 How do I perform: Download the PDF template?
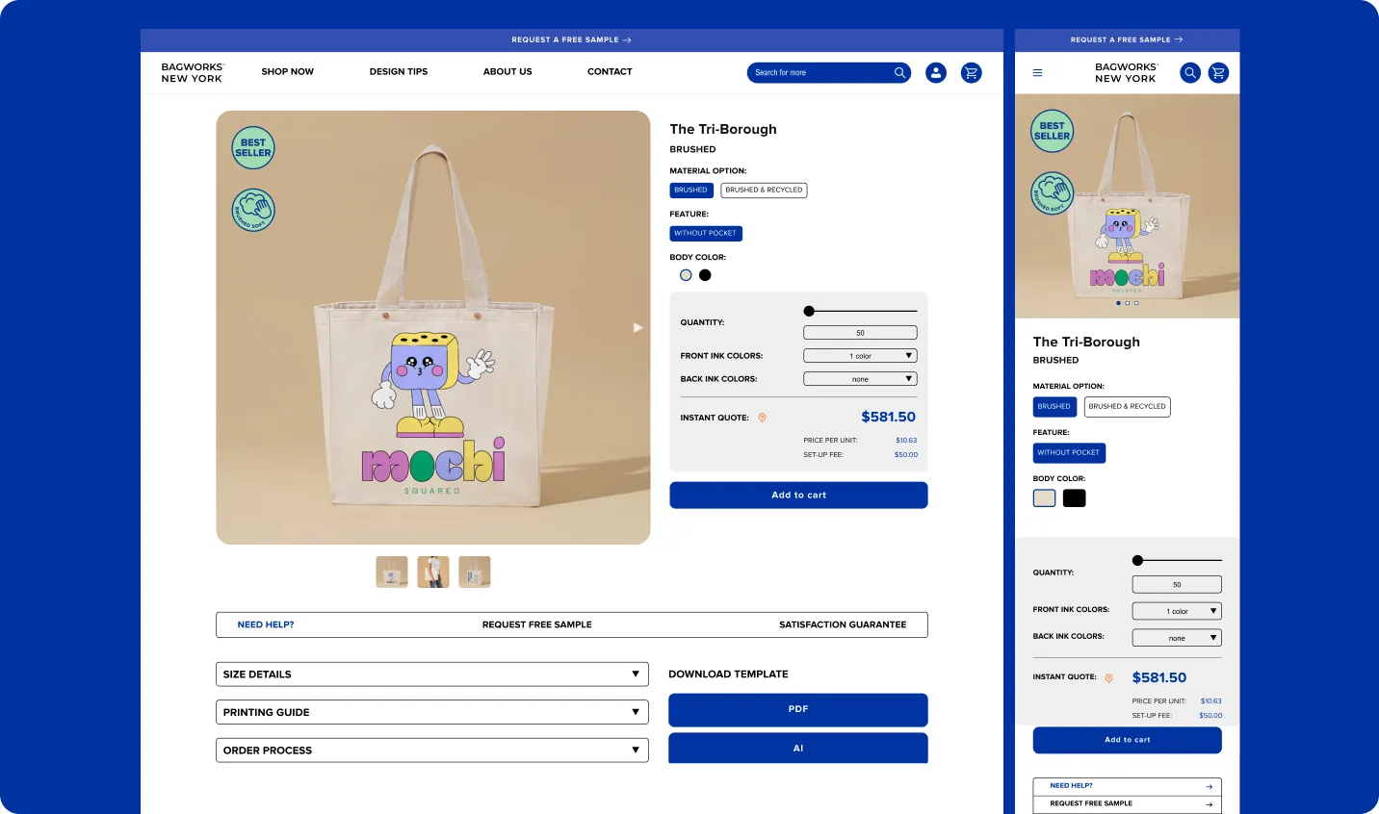coord(798,709)
